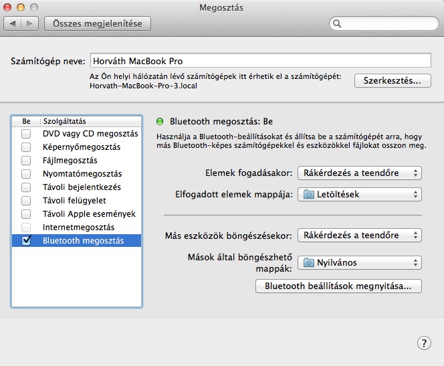Click the magnifier icon in search field
The height and width of the screenshot is (366, 444).
[x=337, y=23]
